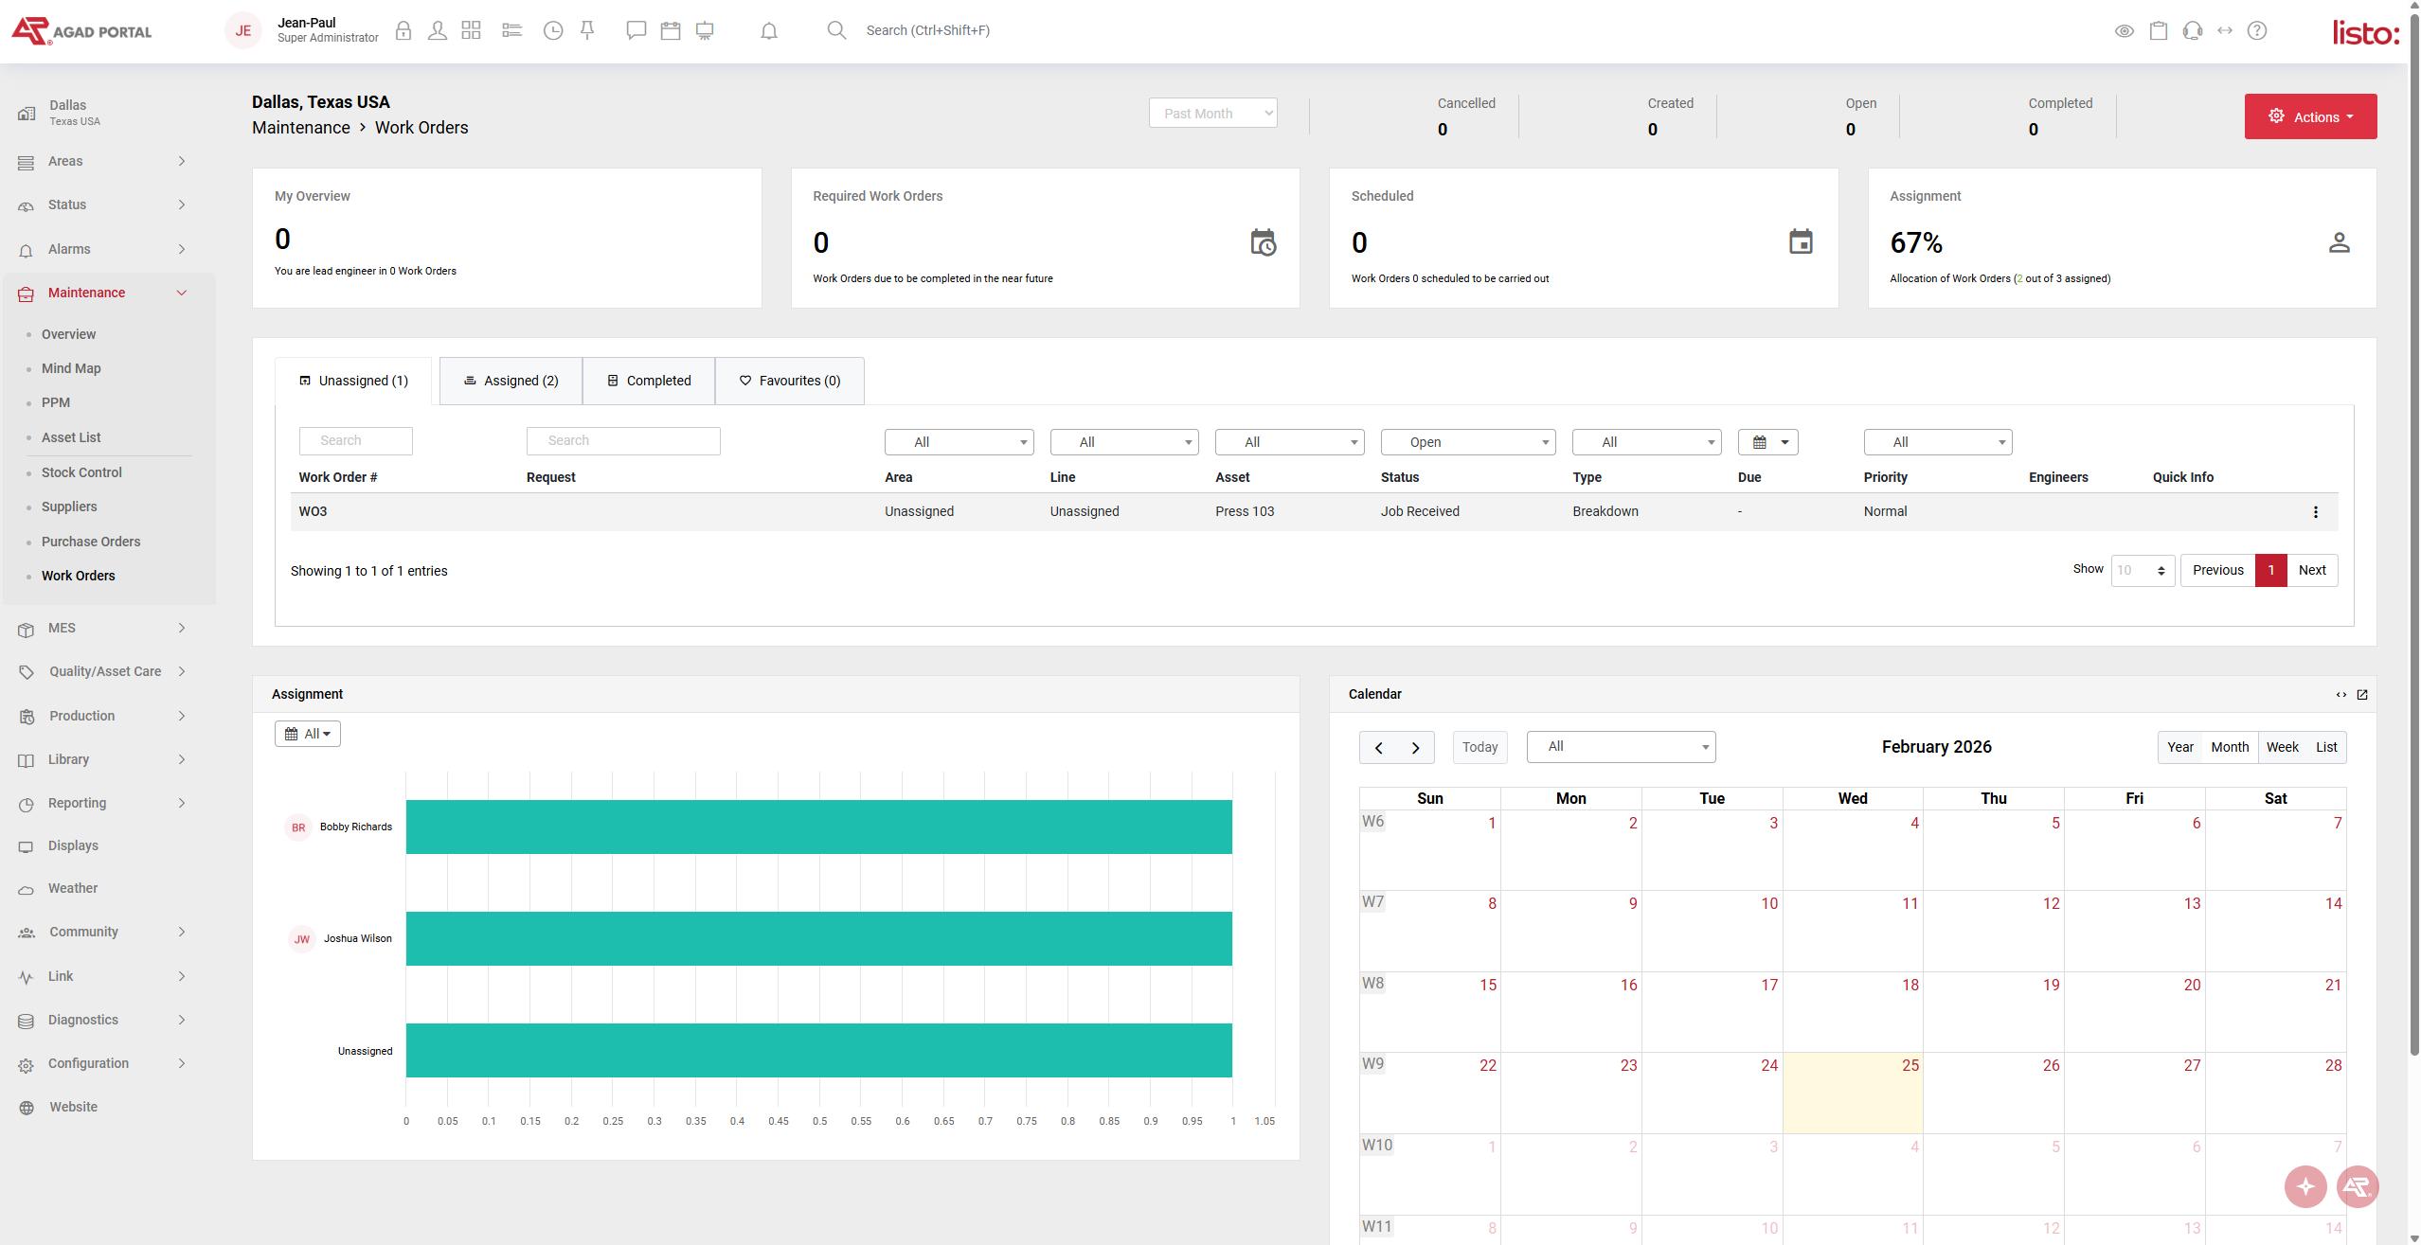Open the chat message icon in header
This screenshot has height=1245, width=2421.
click(636, 31)
